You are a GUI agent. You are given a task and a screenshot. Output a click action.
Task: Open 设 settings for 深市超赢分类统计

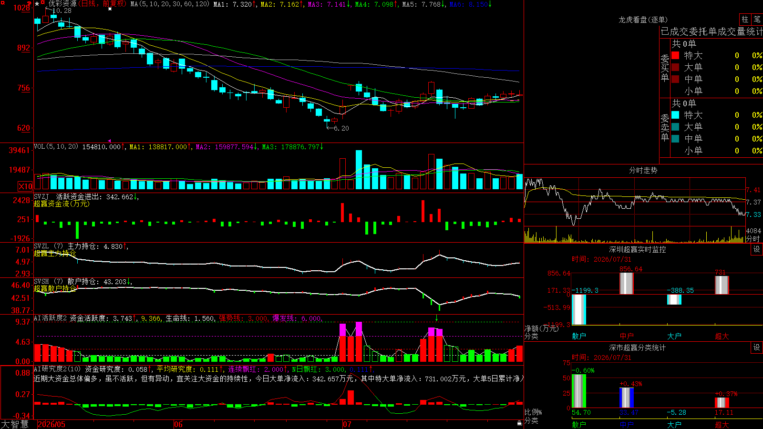click(x=757, y=347)
